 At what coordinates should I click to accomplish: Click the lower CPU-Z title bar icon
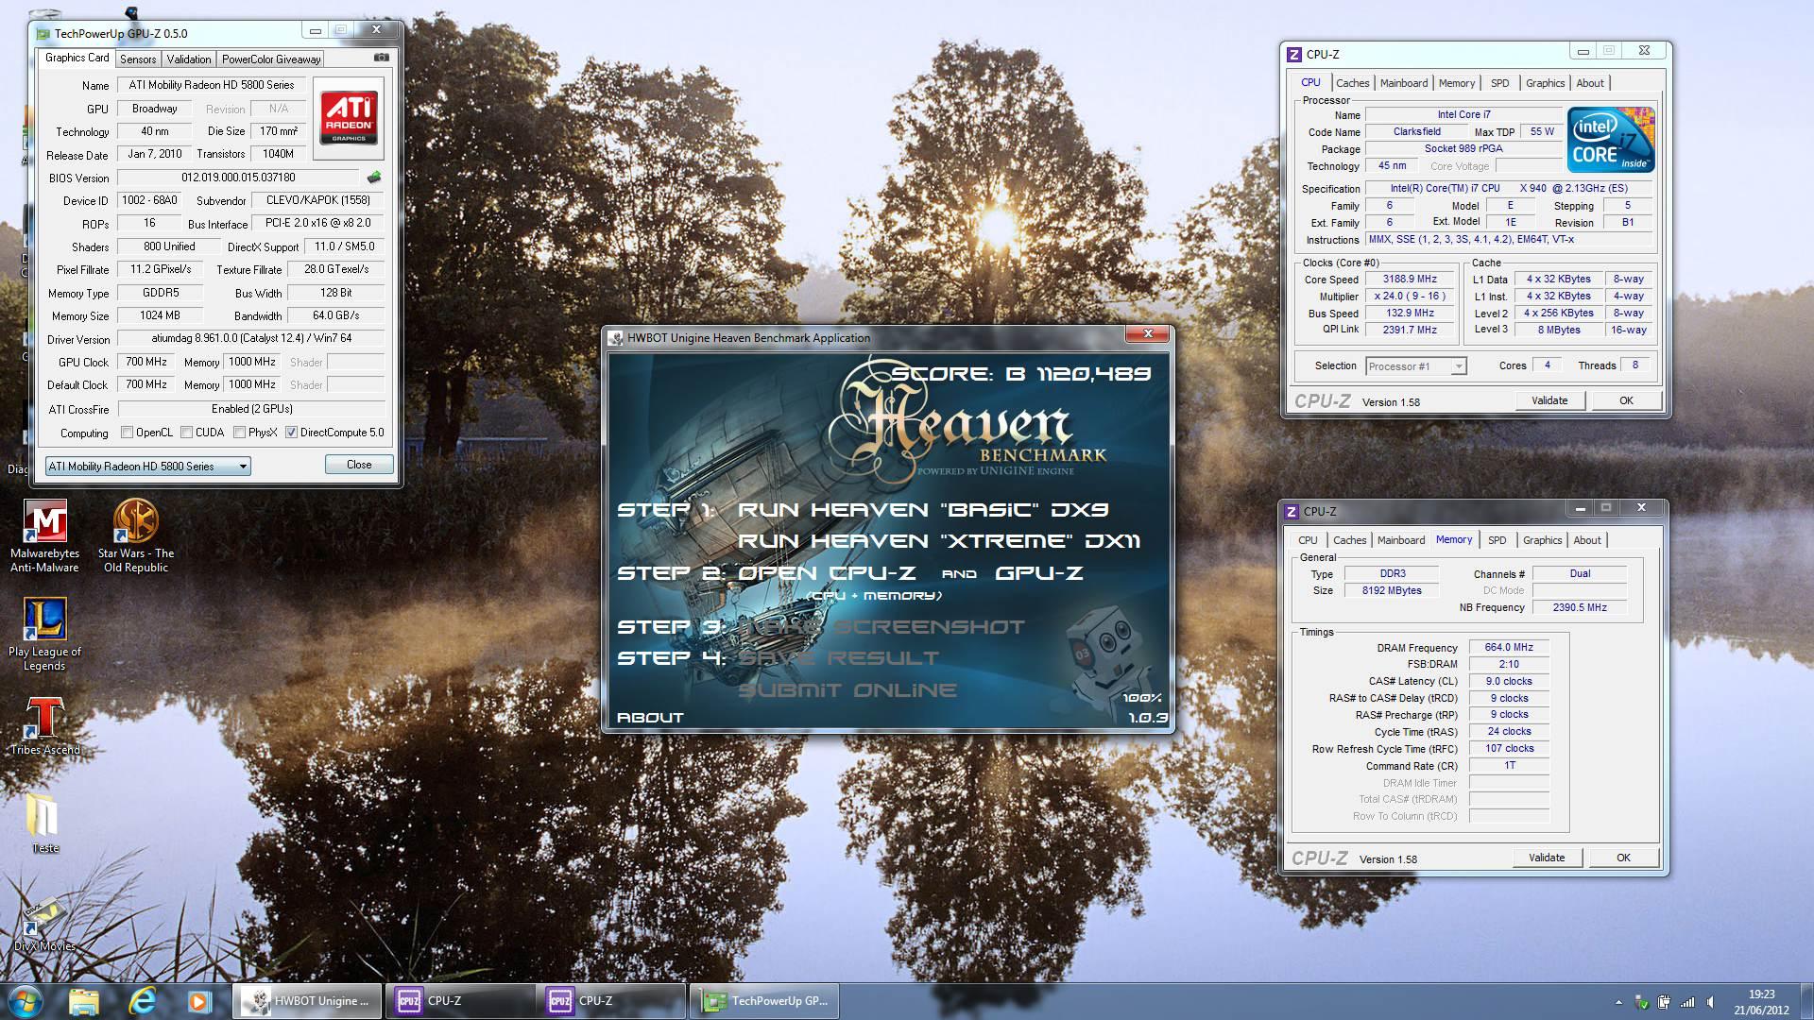[x=1292, y=511]
